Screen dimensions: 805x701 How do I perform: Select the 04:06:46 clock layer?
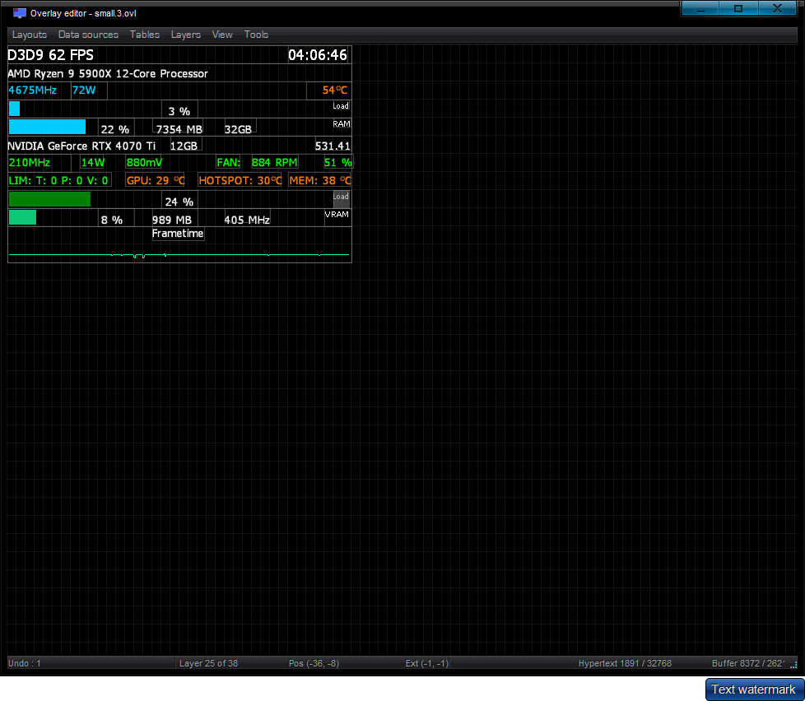click(317, 55)
